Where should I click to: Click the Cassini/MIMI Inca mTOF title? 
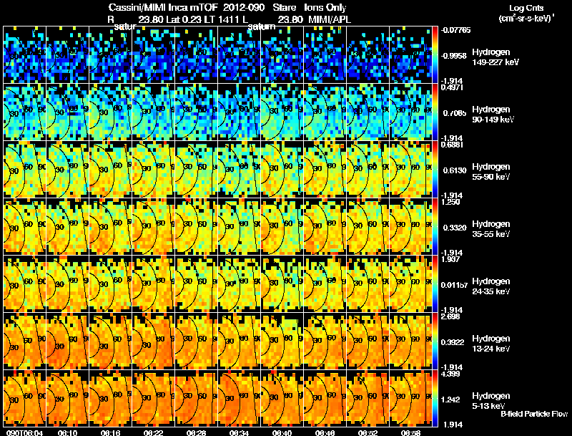(x=163, y=7)
